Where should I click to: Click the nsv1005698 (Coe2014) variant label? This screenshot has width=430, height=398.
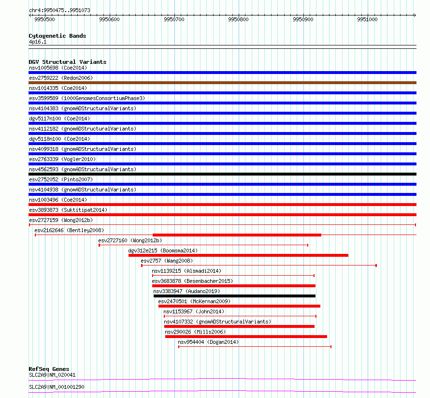[58, 68]
